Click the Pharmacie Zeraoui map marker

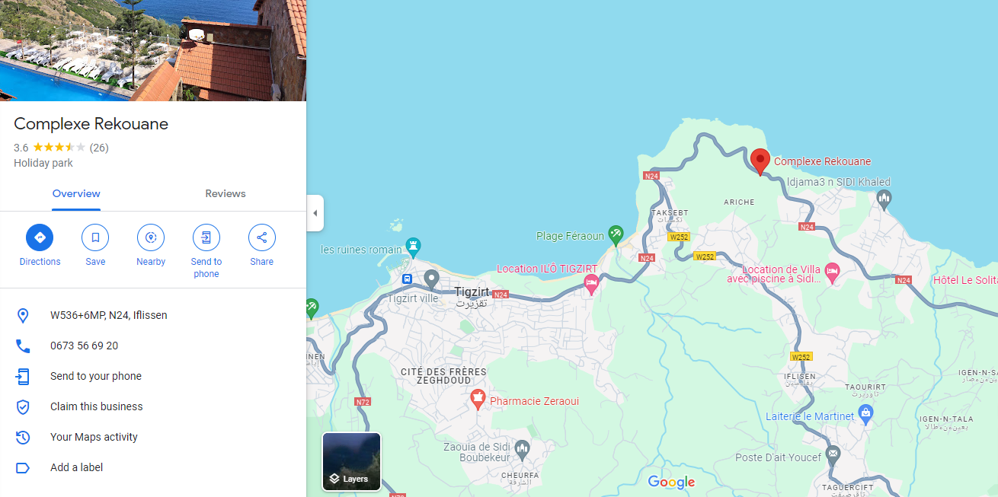click(478, 398)
